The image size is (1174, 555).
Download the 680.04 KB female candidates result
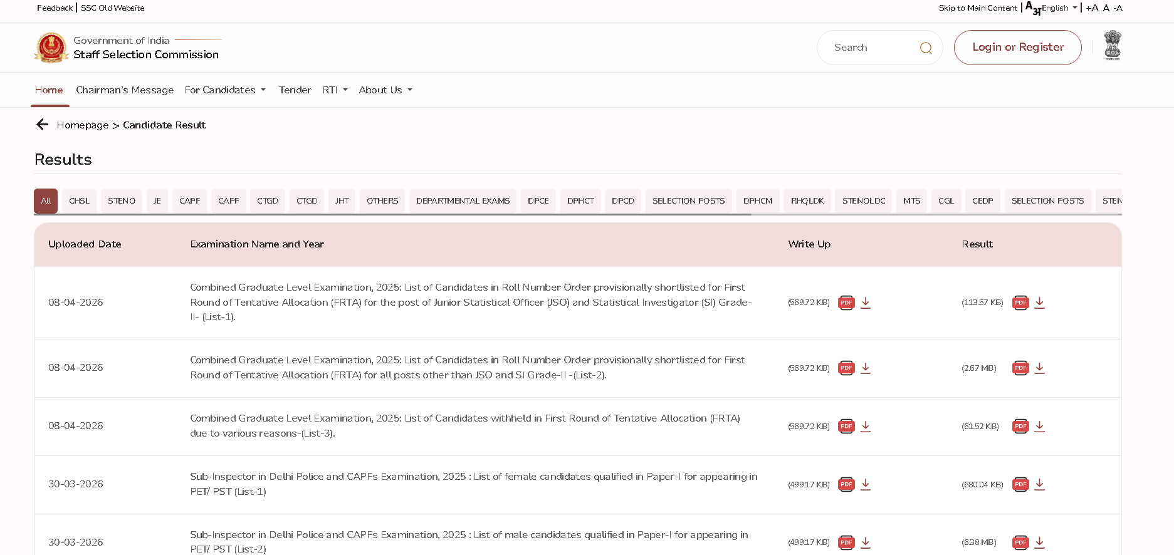pos(1039,484)
